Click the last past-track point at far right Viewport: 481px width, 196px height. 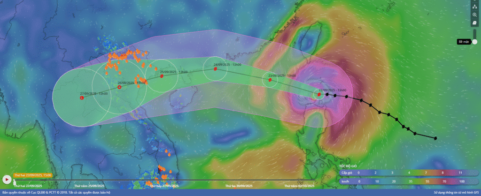click(x=435, y=138)
